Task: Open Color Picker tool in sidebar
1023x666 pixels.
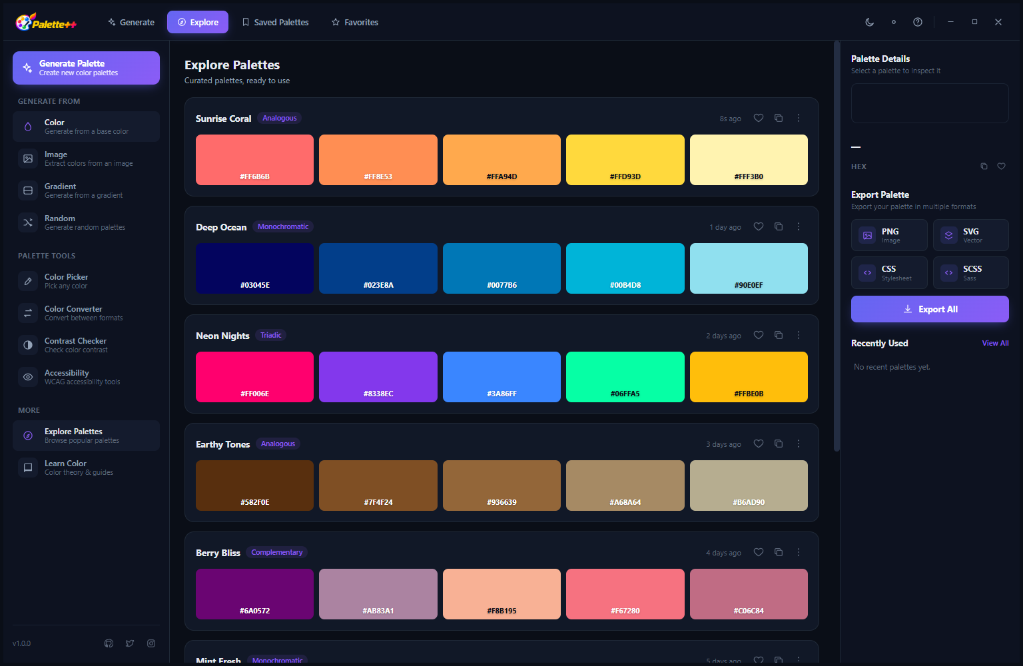Action: click(86, 281)
